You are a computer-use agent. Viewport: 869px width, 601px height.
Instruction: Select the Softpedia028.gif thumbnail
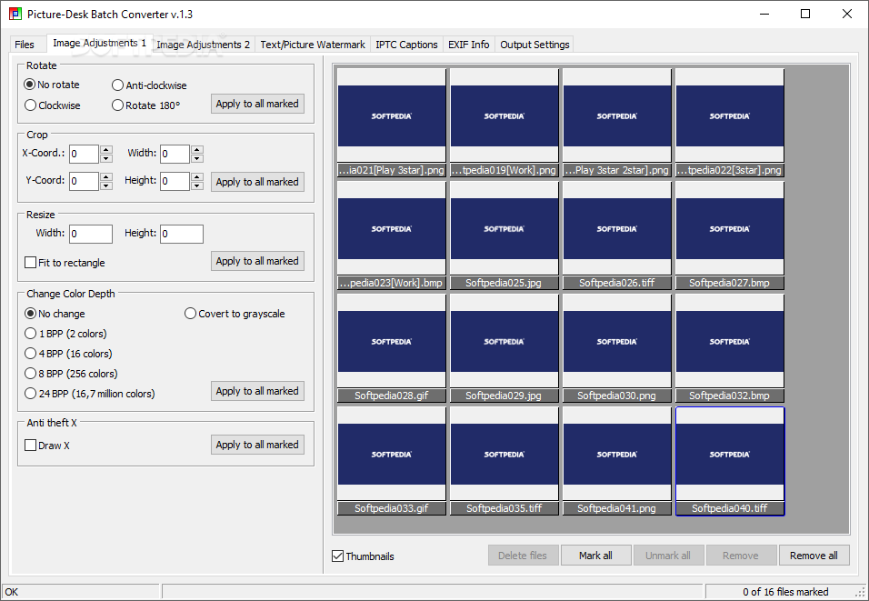pos(392,348)
